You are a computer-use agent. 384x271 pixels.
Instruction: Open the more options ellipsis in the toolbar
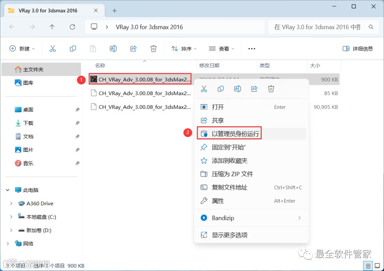click(251, 49)
